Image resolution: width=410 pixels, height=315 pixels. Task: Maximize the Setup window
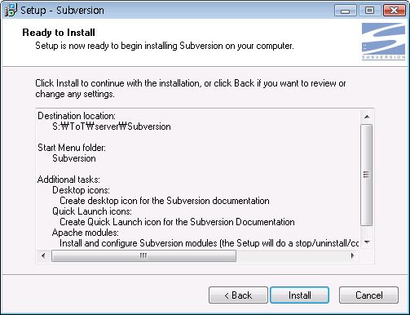[369, 11]
